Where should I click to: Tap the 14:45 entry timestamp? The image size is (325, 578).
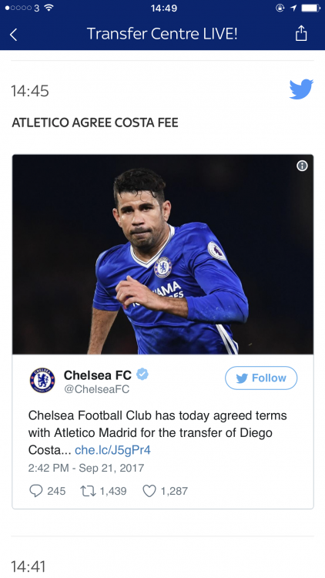(30, 91)
